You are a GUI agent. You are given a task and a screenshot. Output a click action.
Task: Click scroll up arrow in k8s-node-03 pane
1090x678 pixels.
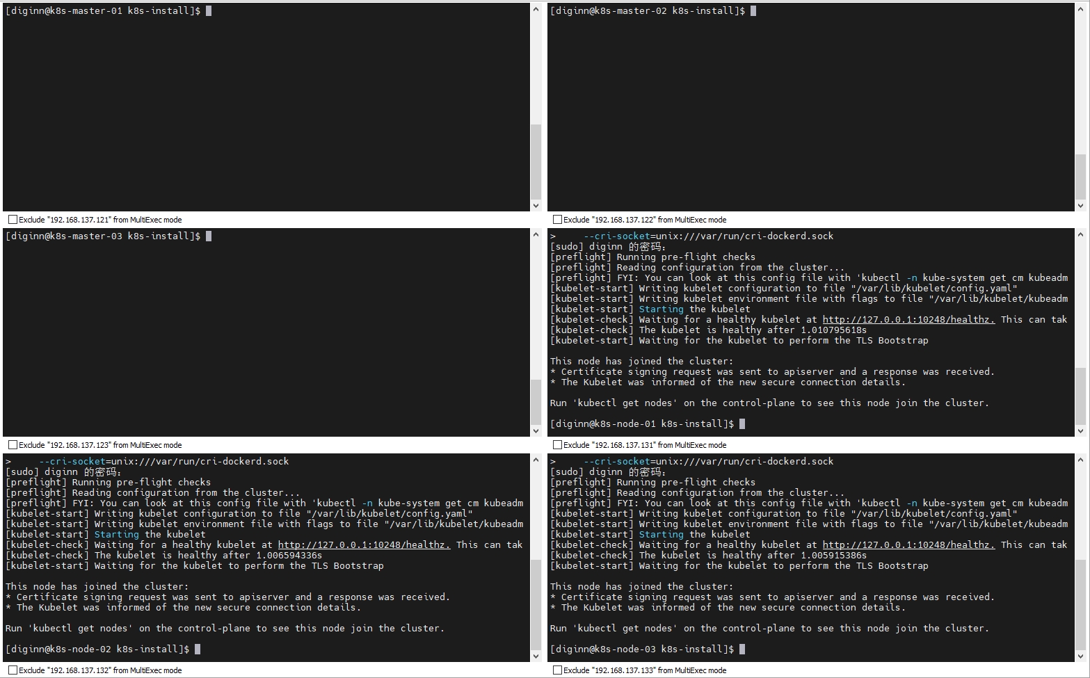pyautogui.click(x=1080, y=460)
